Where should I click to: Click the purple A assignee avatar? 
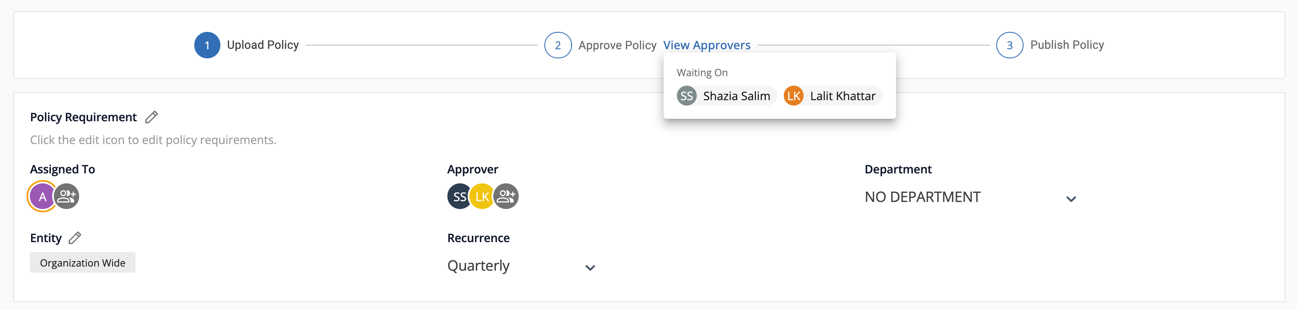coord(43,196)
